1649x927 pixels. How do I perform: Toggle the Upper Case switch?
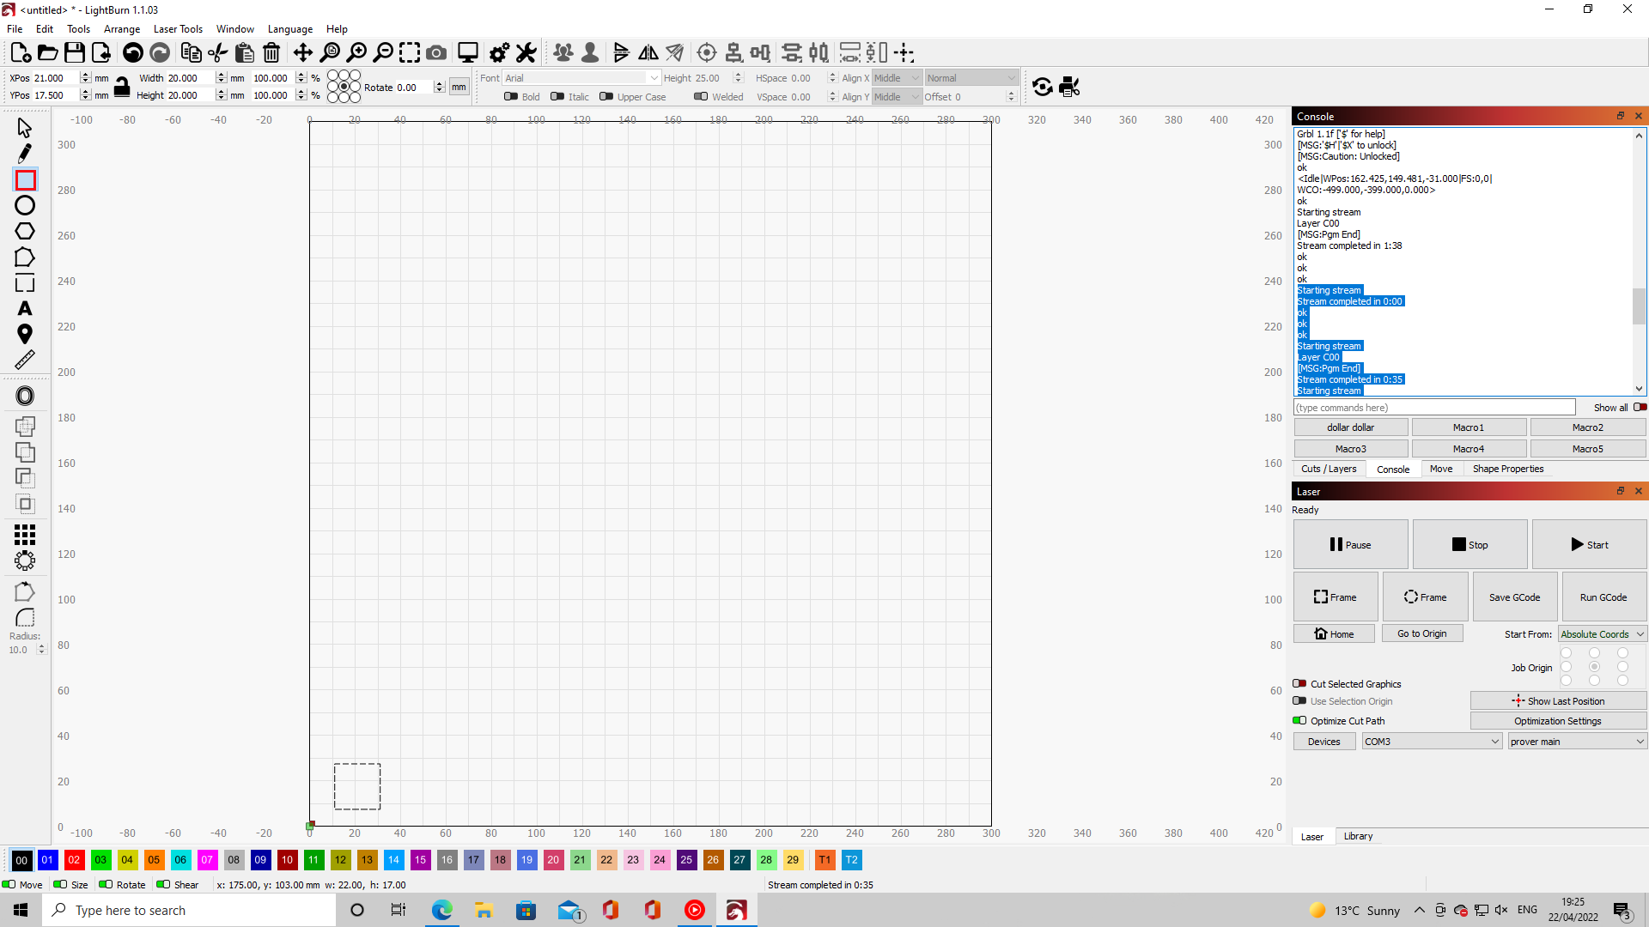click(606, 96)
